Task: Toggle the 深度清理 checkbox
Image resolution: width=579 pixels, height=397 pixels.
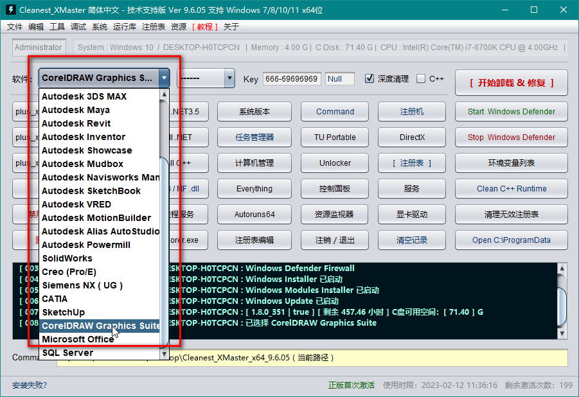Action: click(370, 78)
